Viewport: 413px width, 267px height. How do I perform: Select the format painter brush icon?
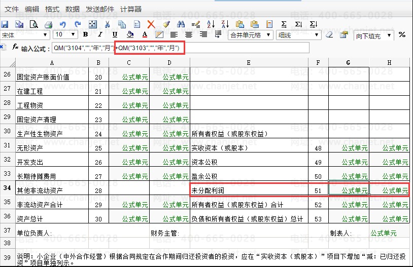pos(166,24)
